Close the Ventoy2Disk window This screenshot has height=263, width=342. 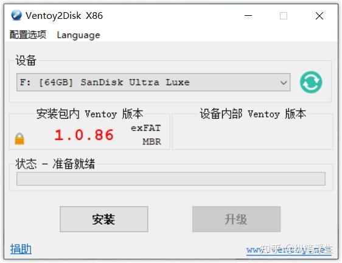point(319,16)
